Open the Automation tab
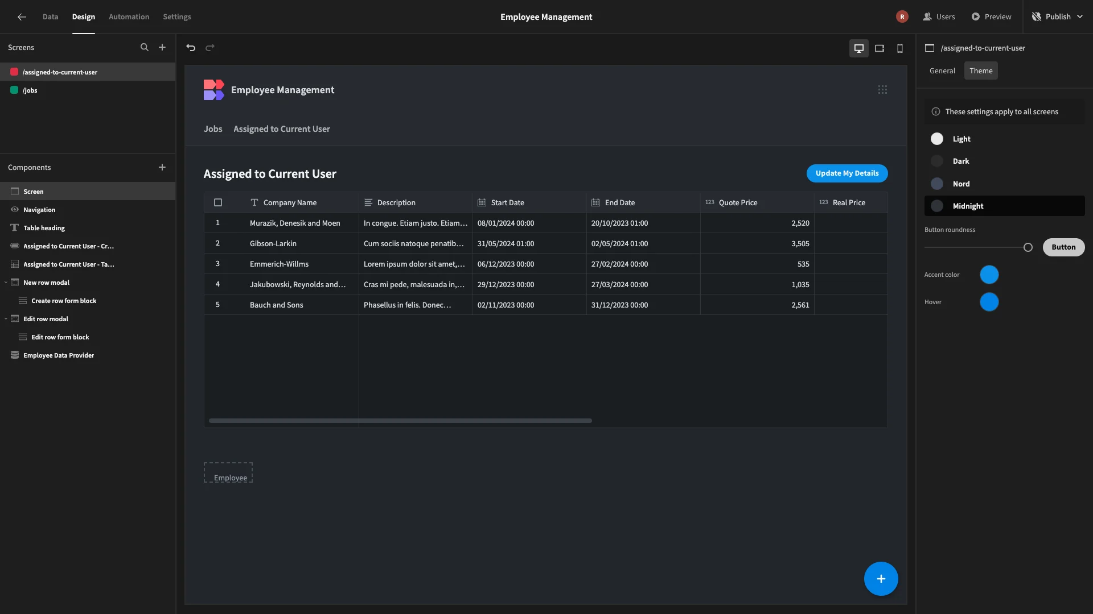 click(129, 17)
